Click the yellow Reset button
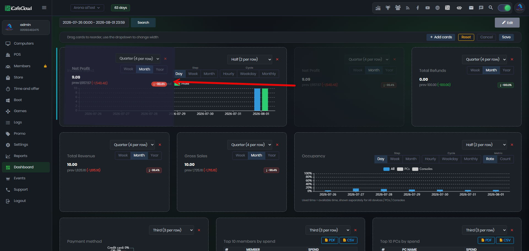The image size is (529, 251). pyautogui.click(x=466, y=37)
